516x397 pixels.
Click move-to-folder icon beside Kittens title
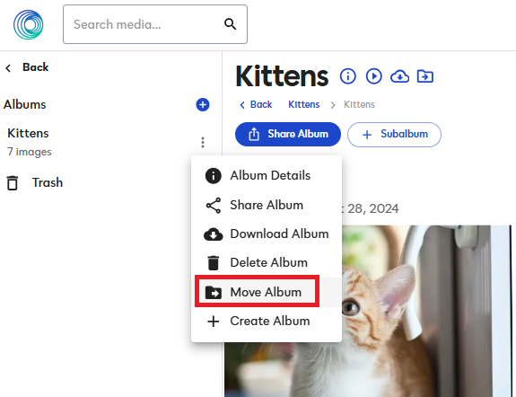coord(425,76)
